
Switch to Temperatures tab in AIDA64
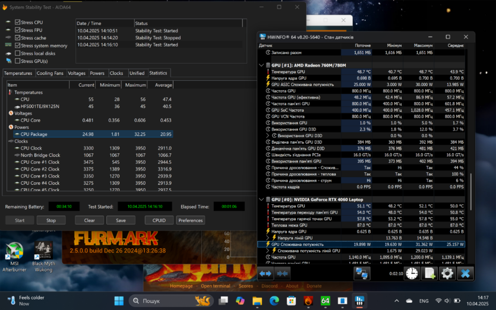point(18,73)
